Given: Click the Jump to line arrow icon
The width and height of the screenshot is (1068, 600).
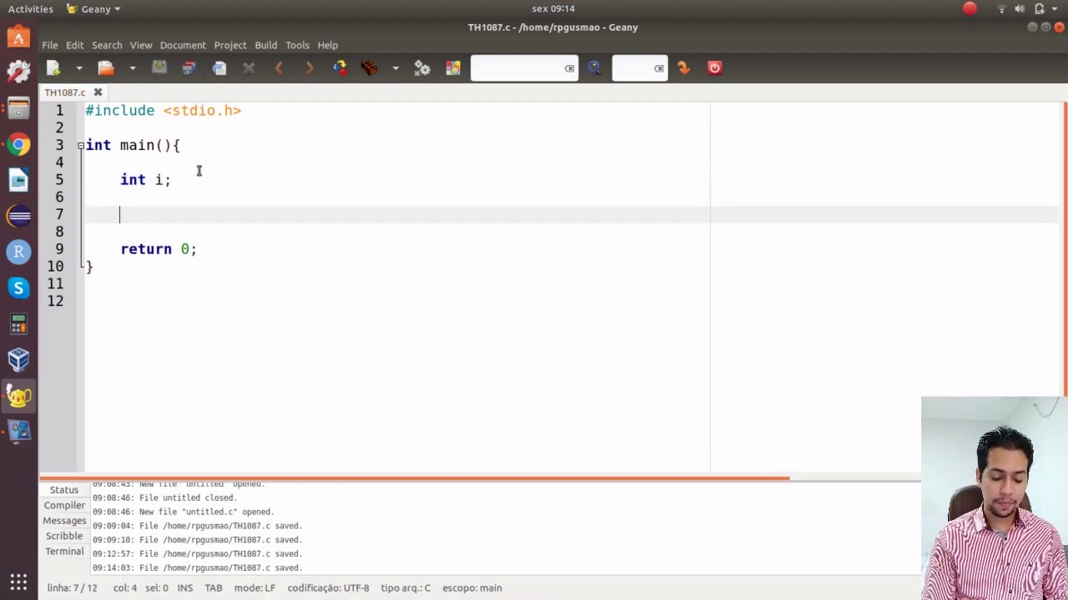Looking at the screenshot, I should [x=684, y=68].
